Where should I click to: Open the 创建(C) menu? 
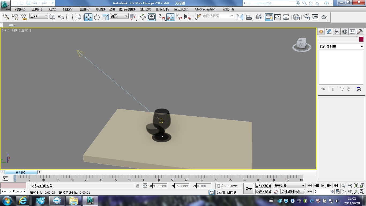pos(85,9)
